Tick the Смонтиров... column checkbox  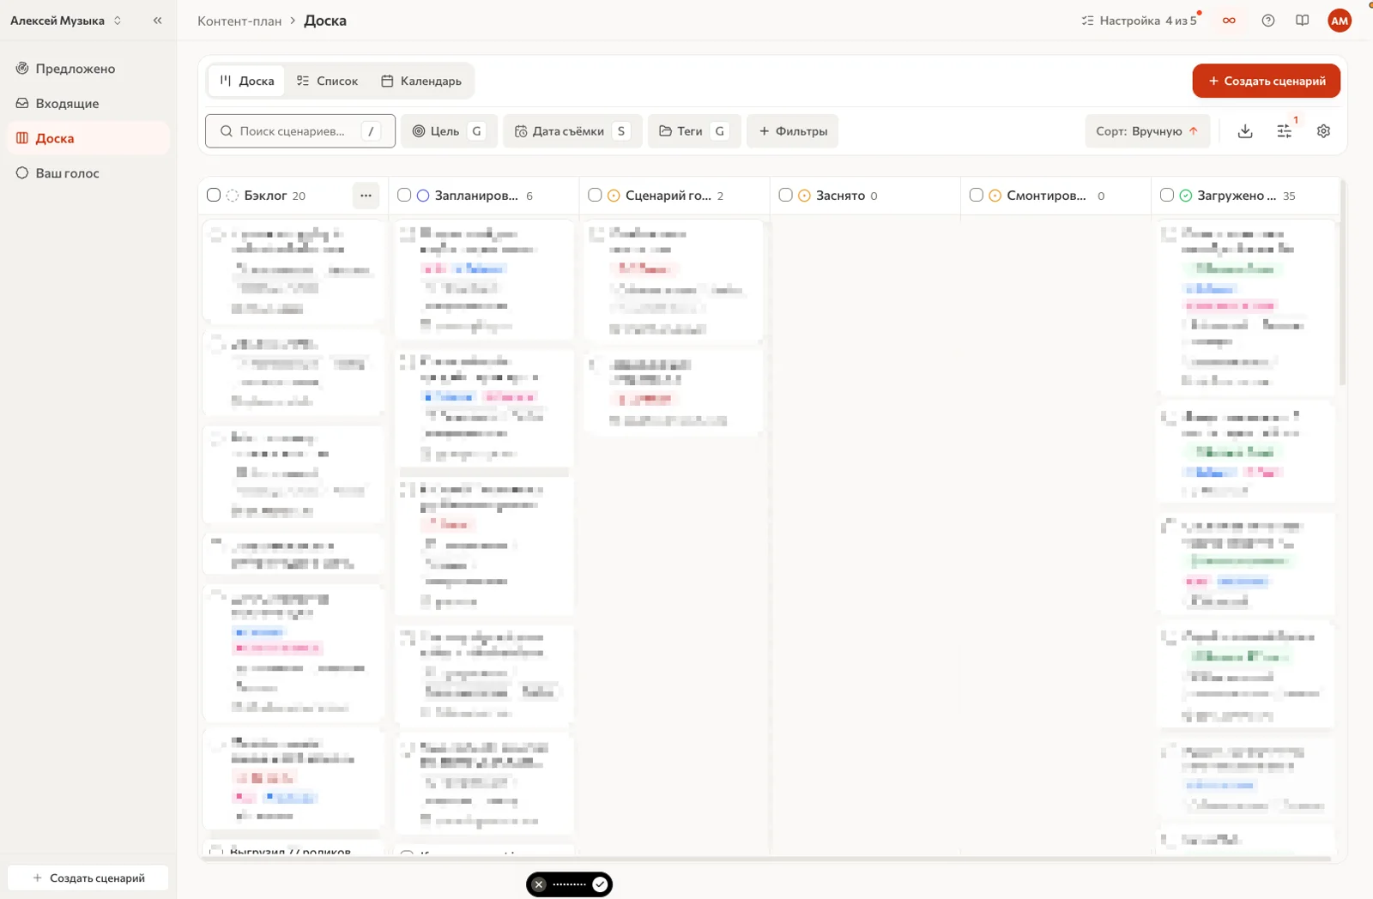pyautogui.click(x=976, y=196)
